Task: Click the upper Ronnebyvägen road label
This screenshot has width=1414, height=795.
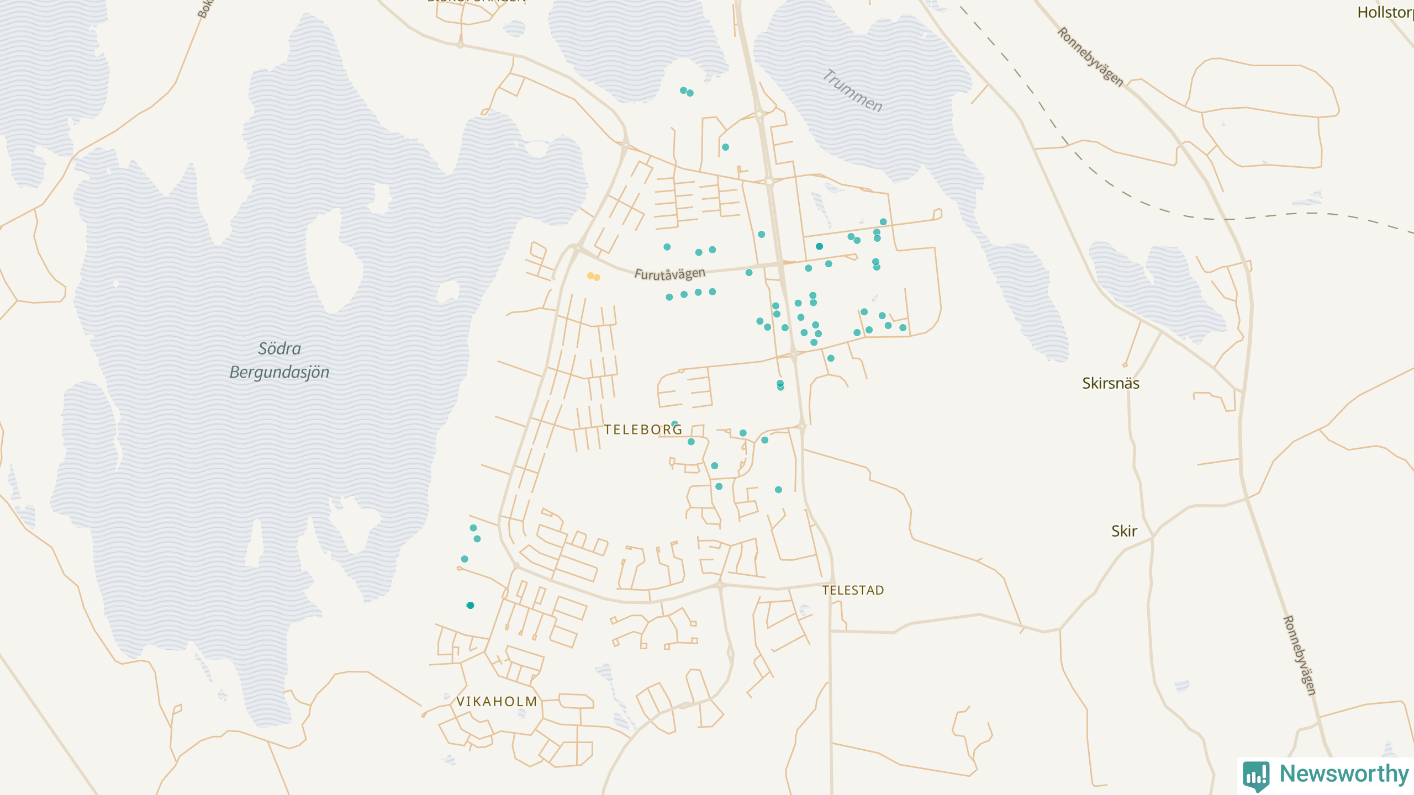Action: point(1090,56)
